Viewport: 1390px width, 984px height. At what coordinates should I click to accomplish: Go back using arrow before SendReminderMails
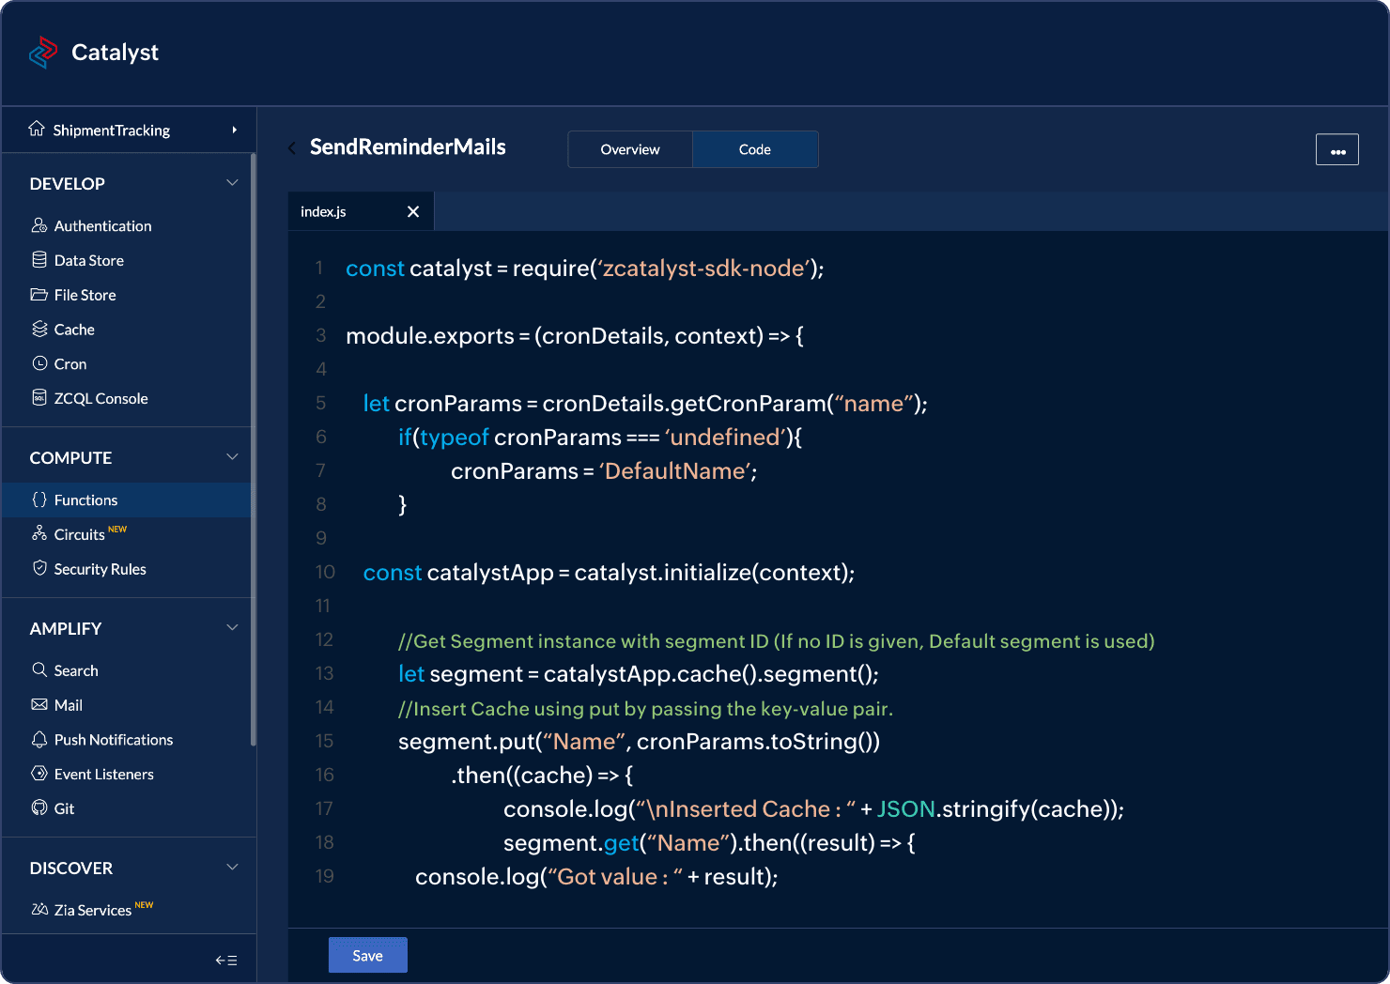click(292, 147)
